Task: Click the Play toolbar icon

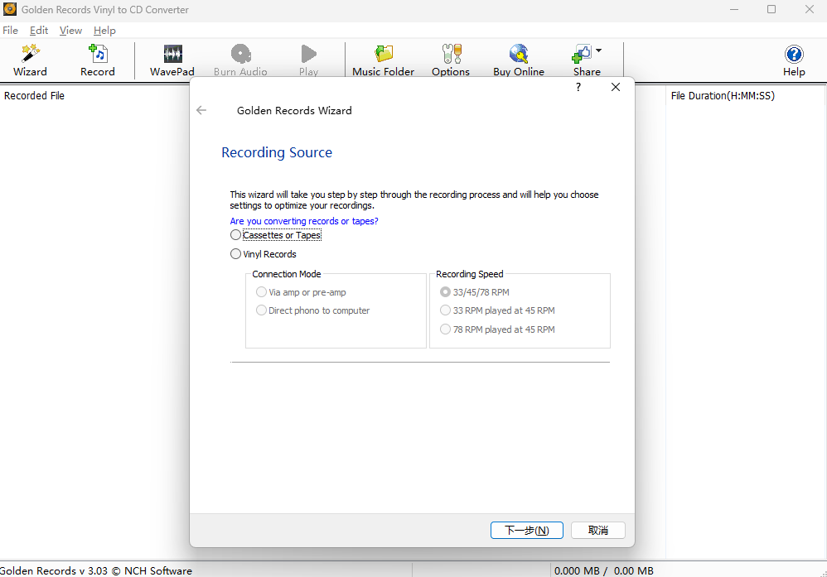Action: 308,60
